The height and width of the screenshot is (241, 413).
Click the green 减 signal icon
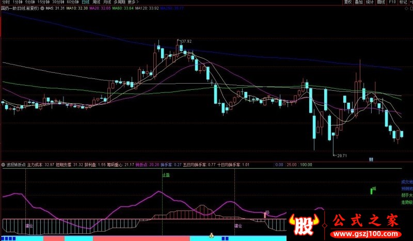(x=373, y=190)
